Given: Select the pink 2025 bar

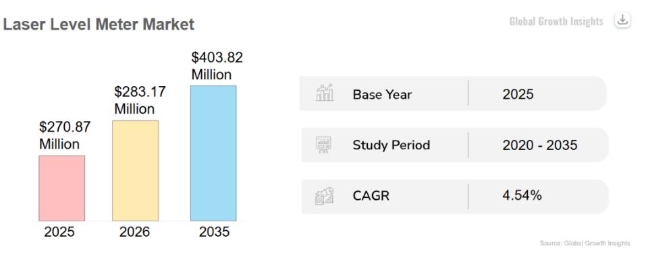Looking at the screenshot, I should (62, 188).
